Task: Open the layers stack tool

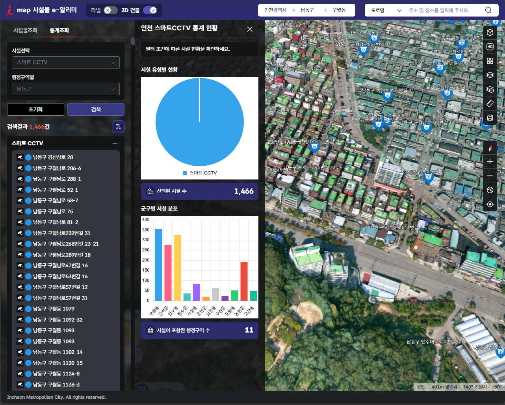Action: click(490, 75)
